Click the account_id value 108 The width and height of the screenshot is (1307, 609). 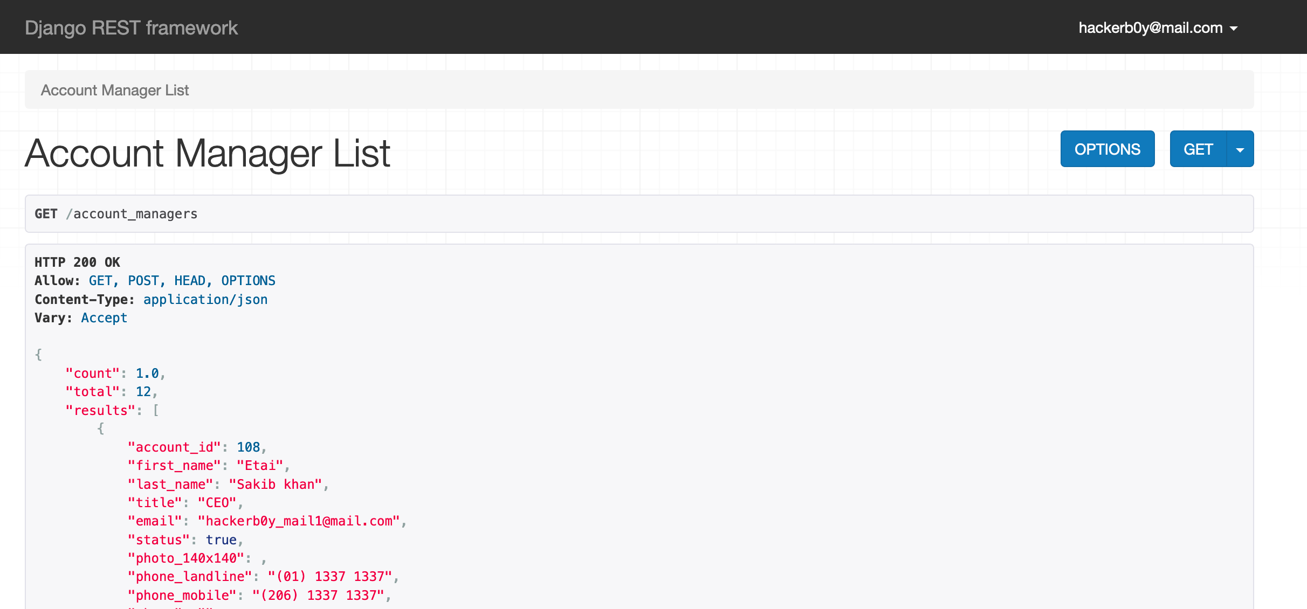pos(249,447)
